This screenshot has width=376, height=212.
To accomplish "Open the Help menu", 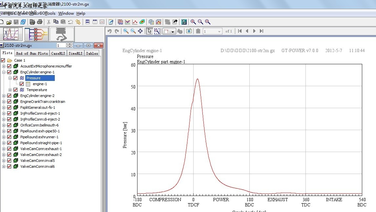I will coord(81,13).
